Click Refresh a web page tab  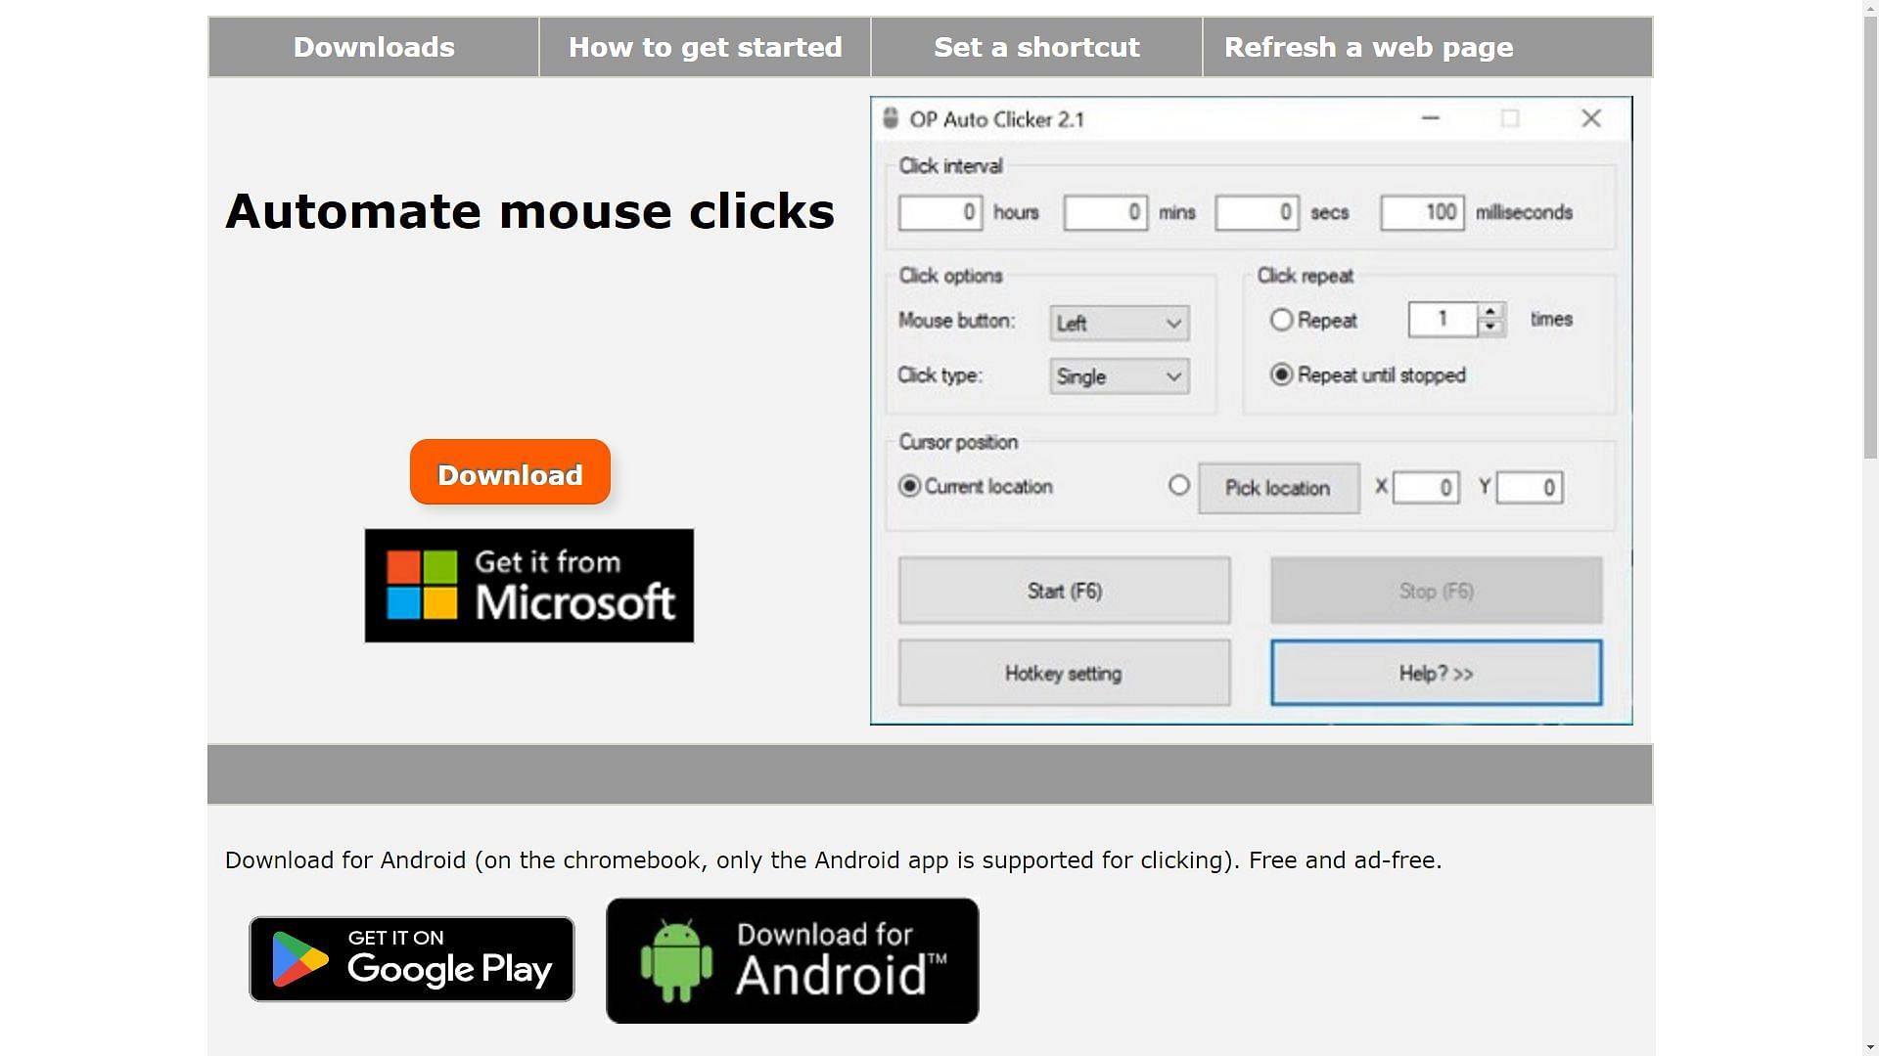click(x=1369, y=46)
